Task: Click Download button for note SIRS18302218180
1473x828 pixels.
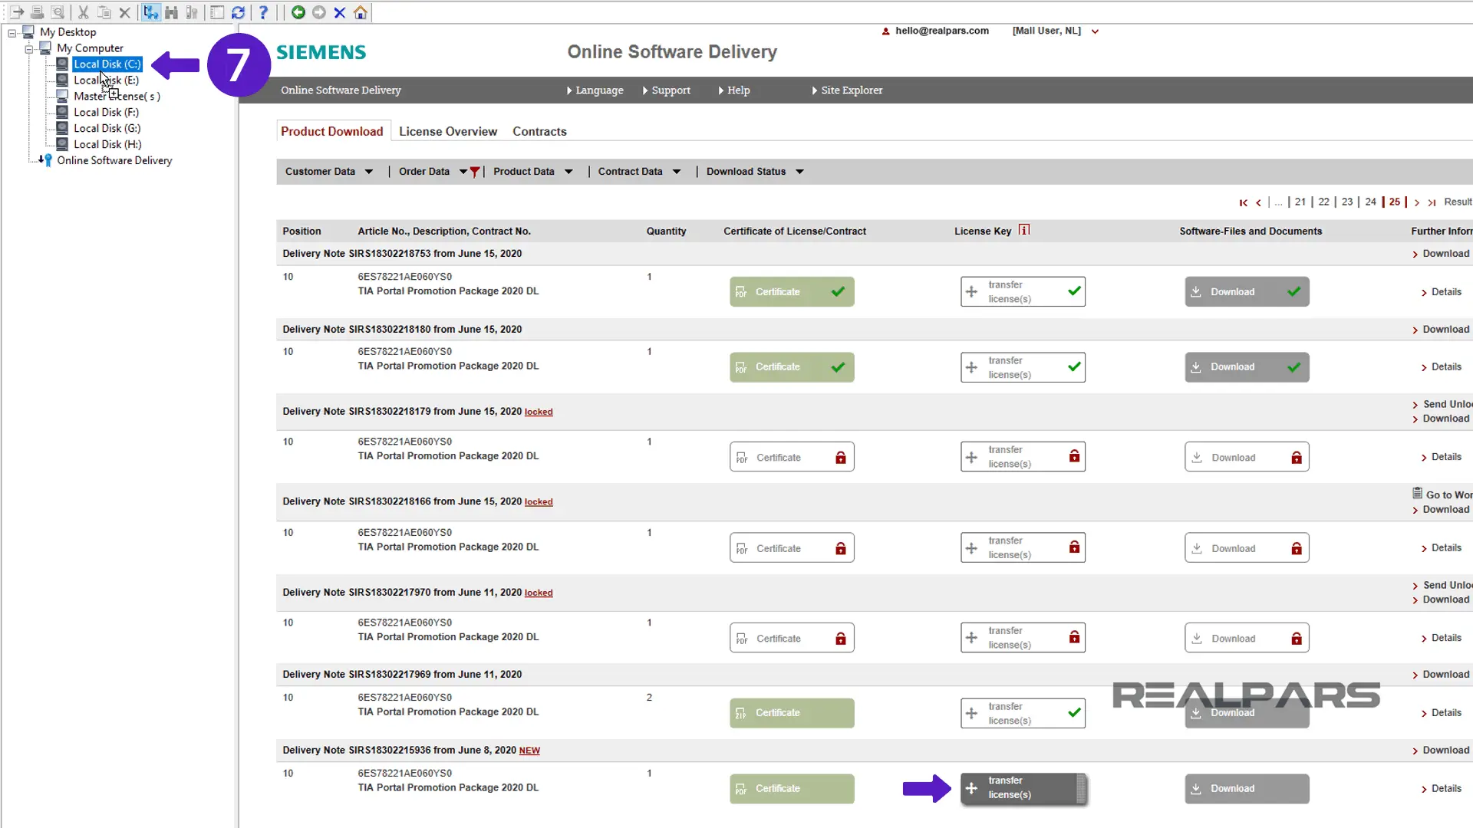Action: 1247,367
